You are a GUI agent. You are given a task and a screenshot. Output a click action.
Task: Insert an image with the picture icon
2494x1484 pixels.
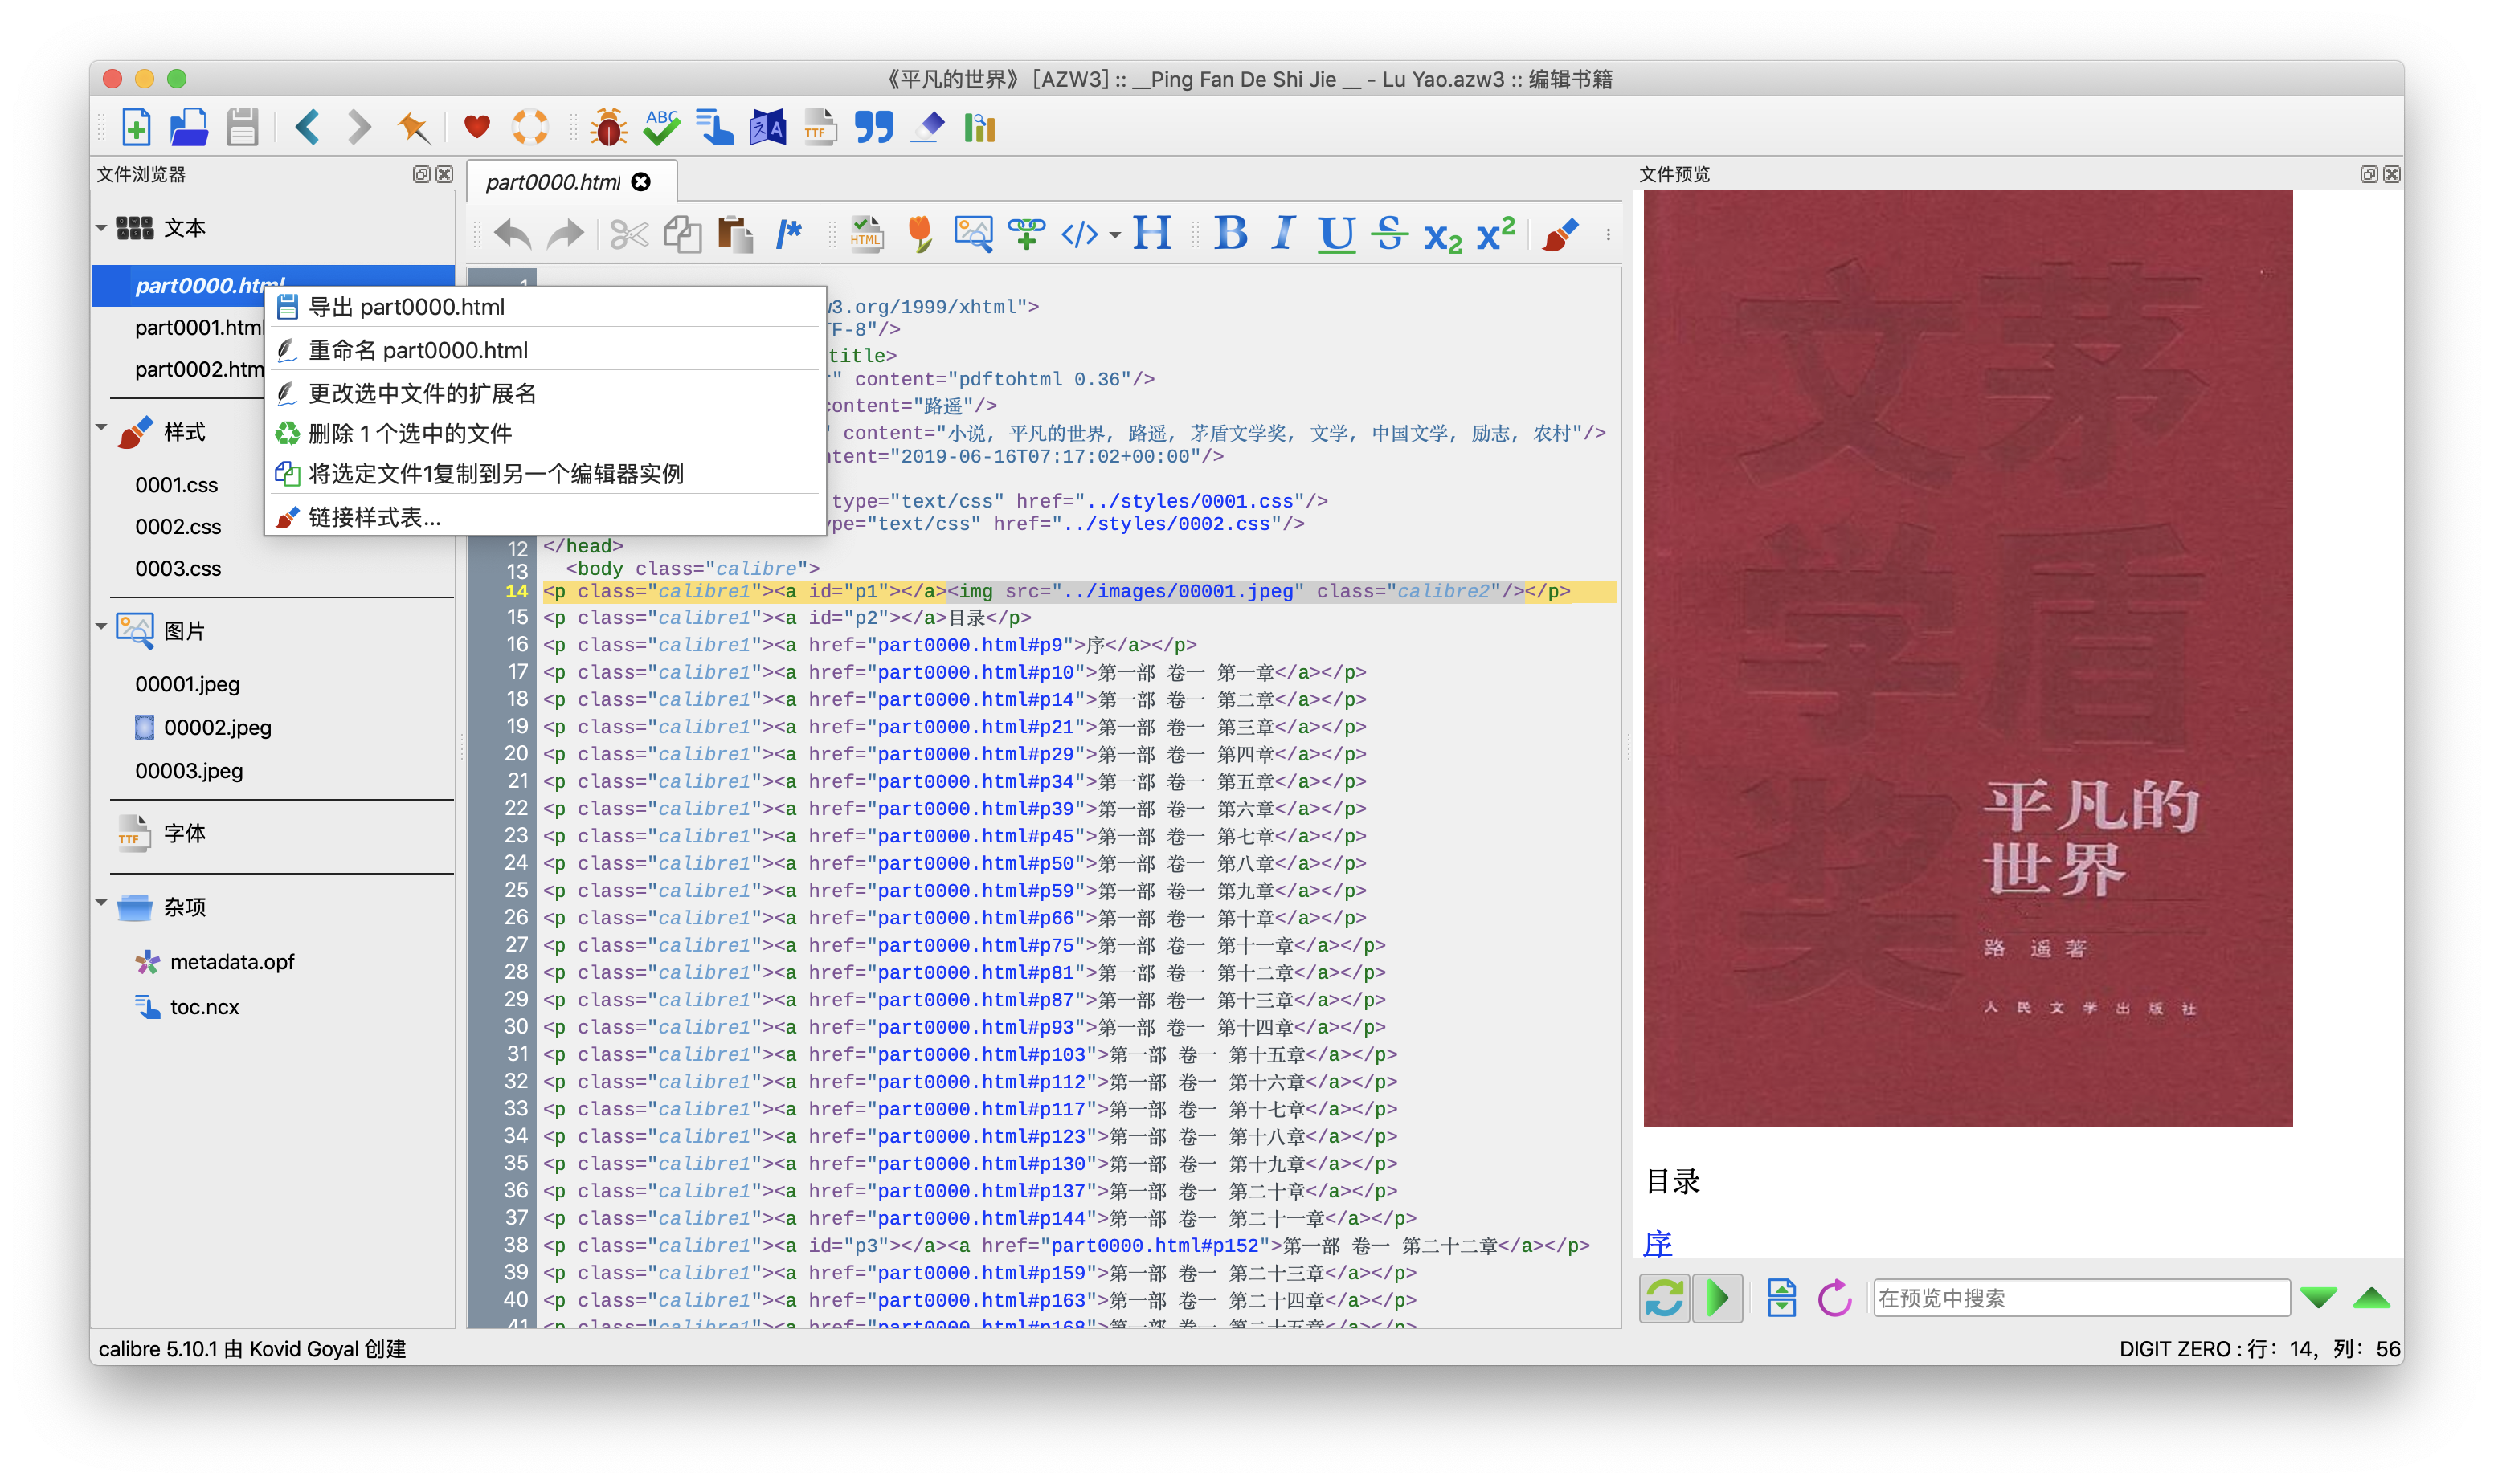pos(973,235)
